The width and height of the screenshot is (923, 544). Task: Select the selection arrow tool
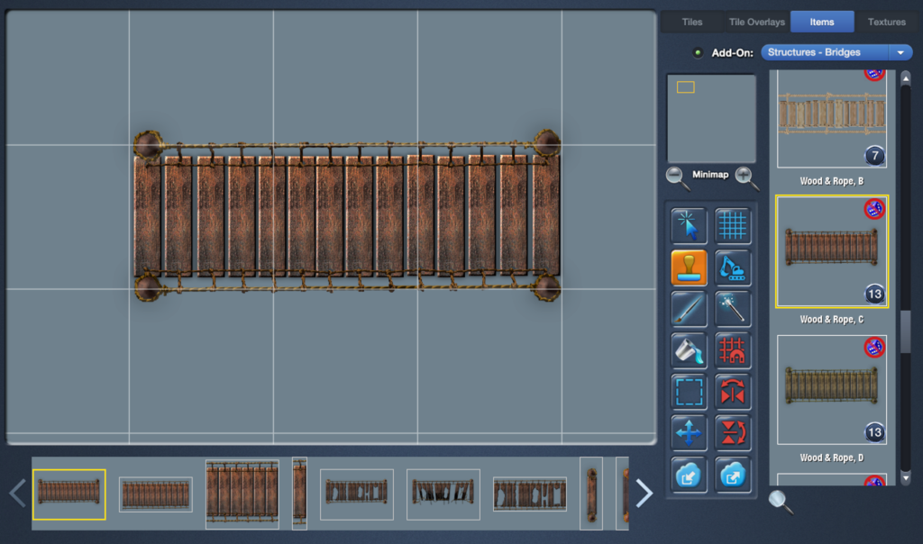pos(689,225)
